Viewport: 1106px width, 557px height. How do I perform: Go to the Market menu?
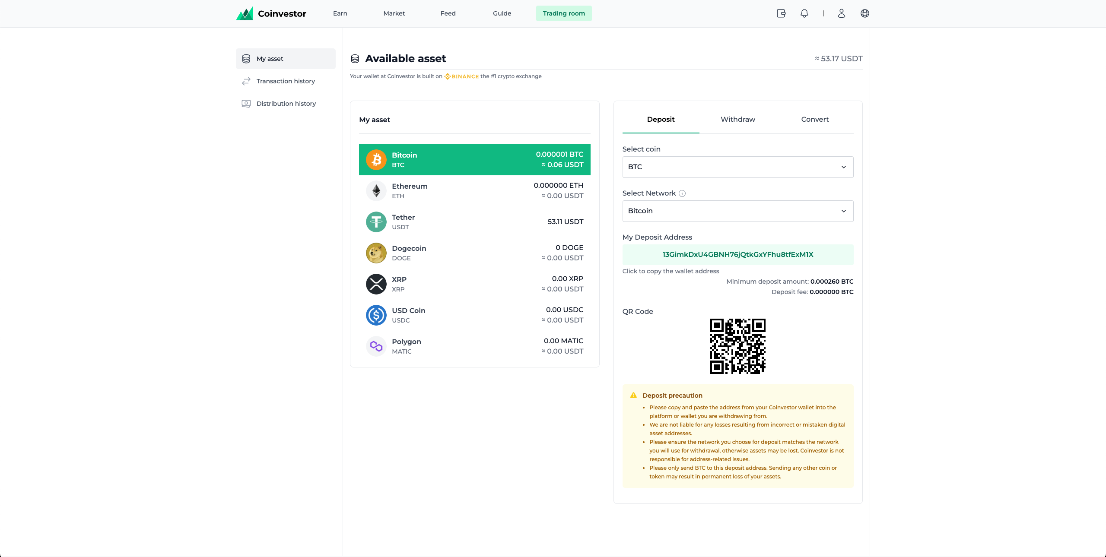(394, 13)
